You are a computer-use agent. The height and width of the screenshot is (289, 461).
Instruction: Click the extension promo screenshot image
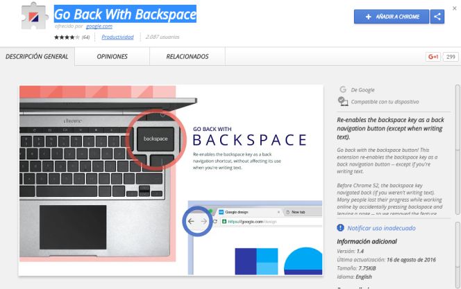coord(171,180)
